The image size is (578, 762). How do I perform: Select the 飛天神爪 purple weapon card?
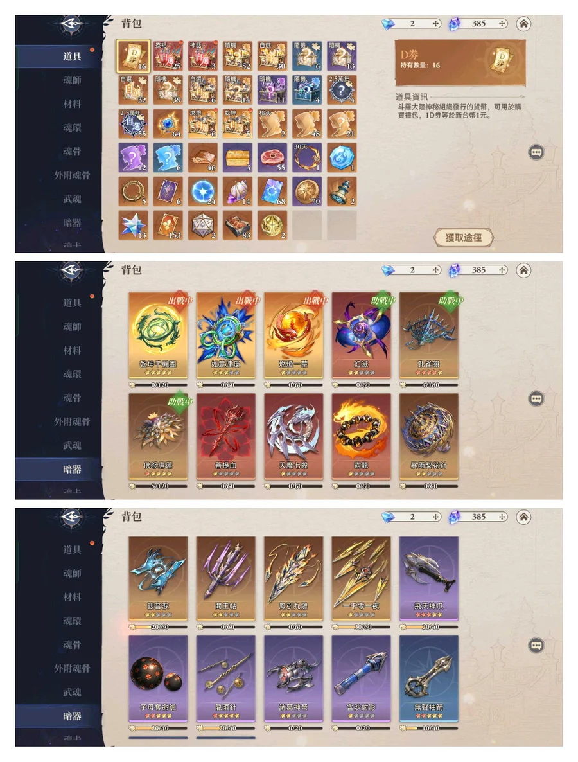click(428, 579)
